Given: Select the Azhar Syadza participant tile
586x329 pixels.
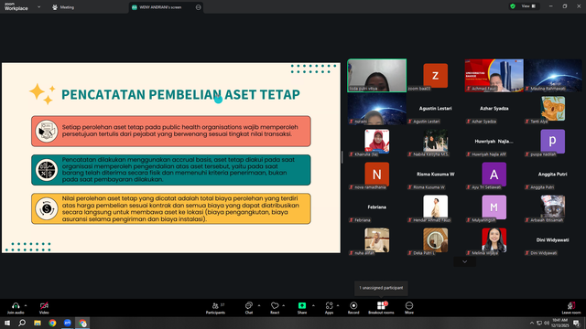Looking at the screenshot, I should point(494,108).
